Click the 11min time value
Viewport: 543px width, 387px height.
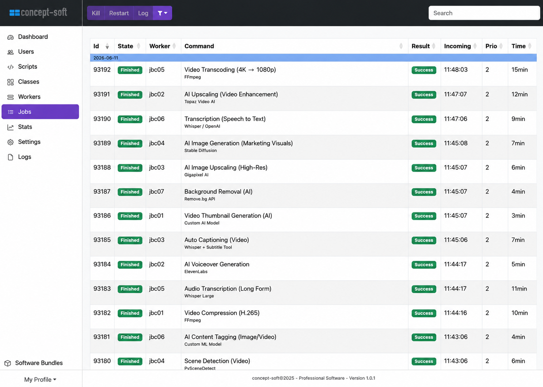pos(519,289)
